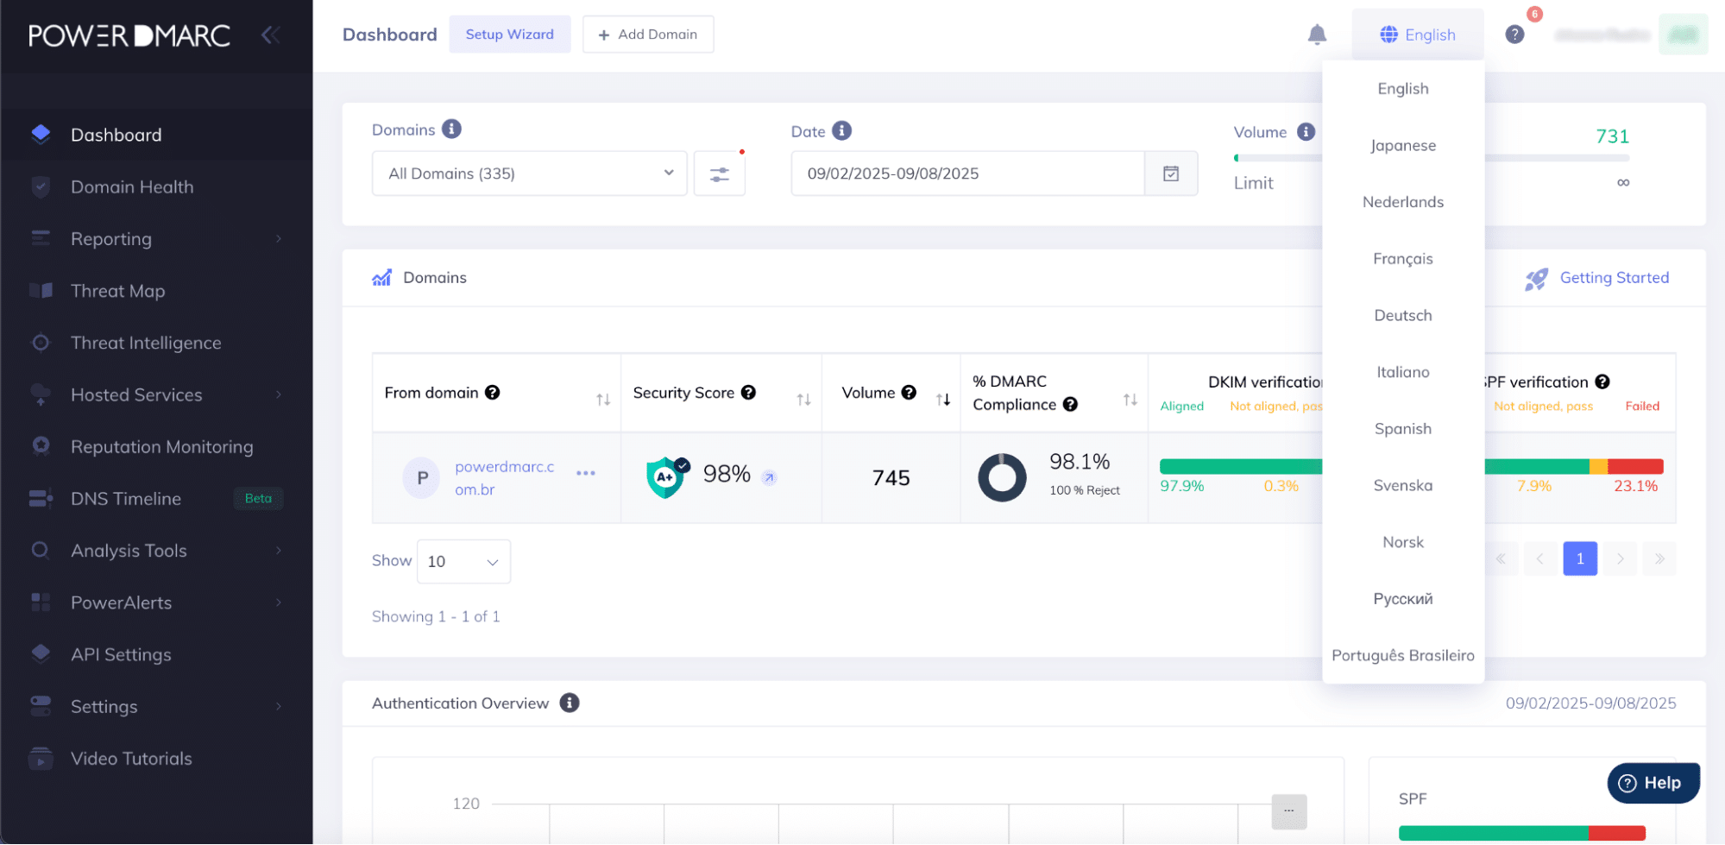This screenshot has width=1725, height=845.
Task: Click the Getting Started rocket icon
Action: [x=1536, y=279]
